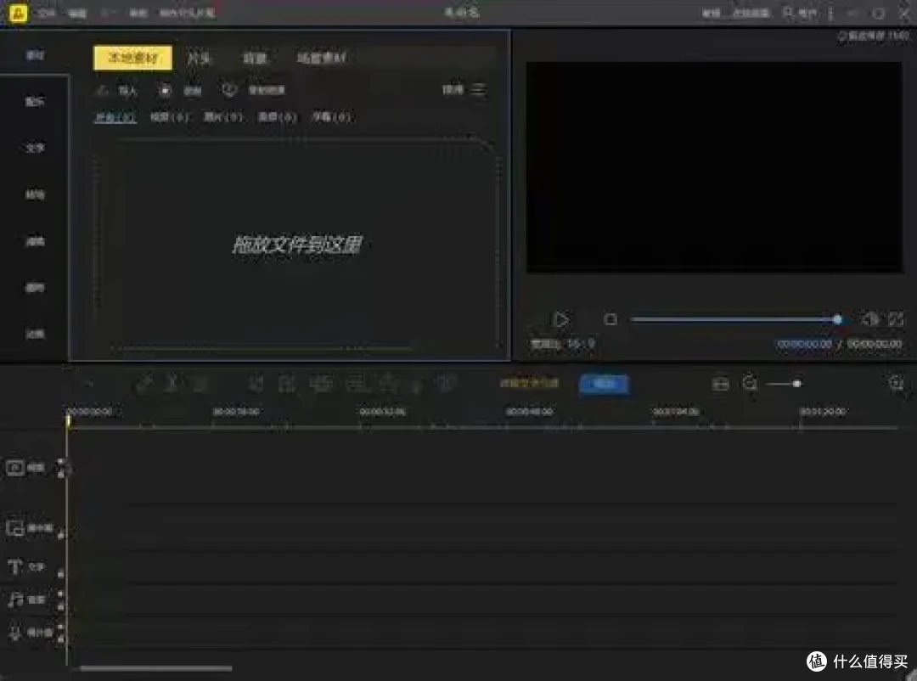917x681 pixels.
Task: Open the three-dot more options menu
Action: click(x=830, y=13)
